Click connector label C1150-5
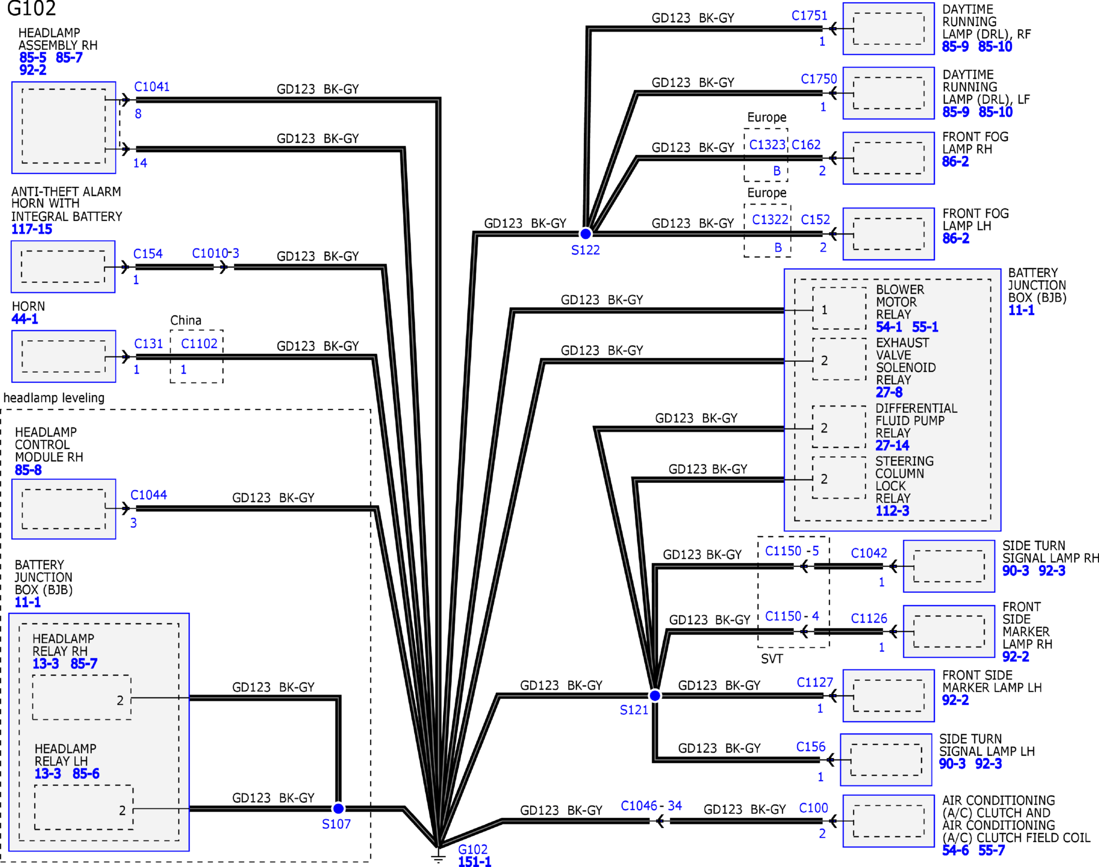 pyautogui.click(x=791, y=551)
